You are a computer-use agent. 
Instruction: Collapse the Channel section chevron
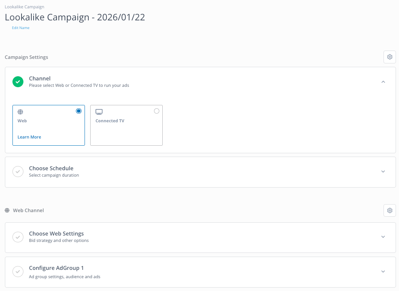[383, 82]
